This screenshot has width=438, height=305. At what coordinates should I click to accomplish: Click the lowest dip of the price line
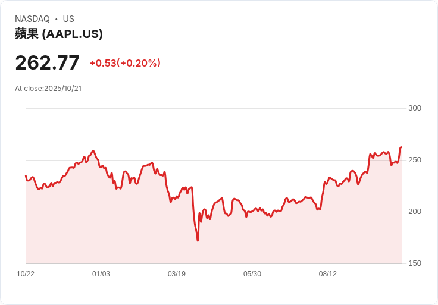click(x=198, y=240)
